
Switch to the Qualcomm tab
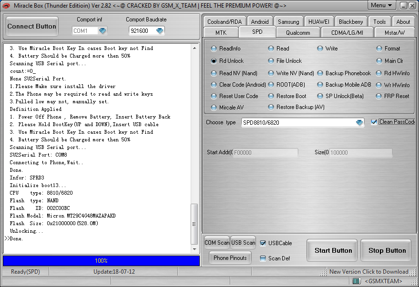298,32
